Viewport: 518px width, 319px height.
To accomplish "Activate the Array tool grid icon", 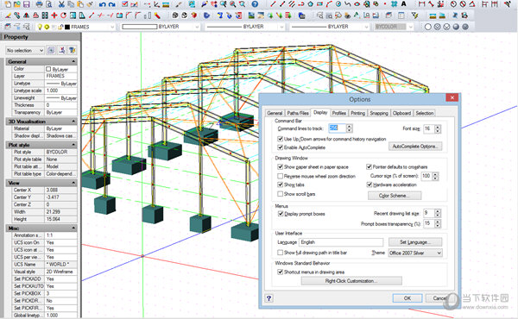I will (x=45, y=16).
